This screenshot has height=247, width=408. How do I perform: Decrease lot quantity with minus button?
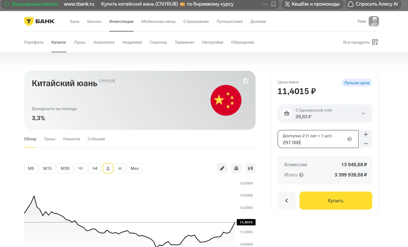[366, 144]
